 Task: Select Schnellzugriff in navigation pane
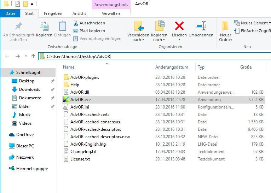pos(29,72)
